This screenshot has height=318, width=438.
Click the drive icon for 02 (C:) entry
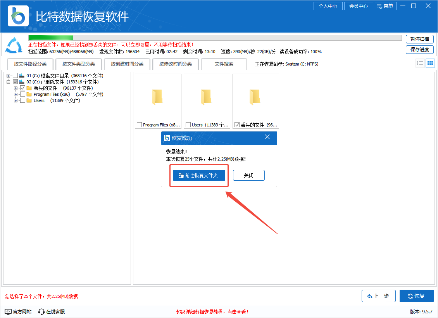tap(22, 82)
